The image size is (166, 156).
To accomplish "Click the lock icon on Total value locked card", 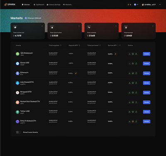I will pyautogui.click(x=52, y=27).
